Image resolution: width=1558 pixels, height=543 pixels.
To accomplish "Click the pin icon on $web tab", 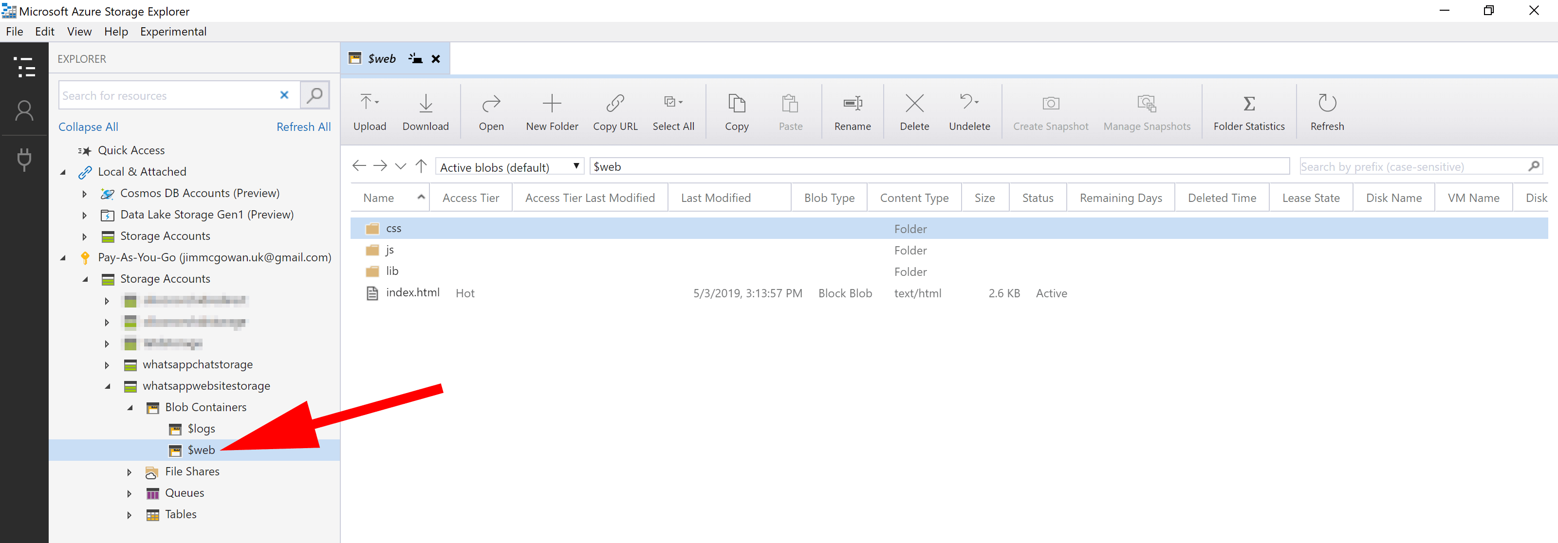I will click(415, 59).
